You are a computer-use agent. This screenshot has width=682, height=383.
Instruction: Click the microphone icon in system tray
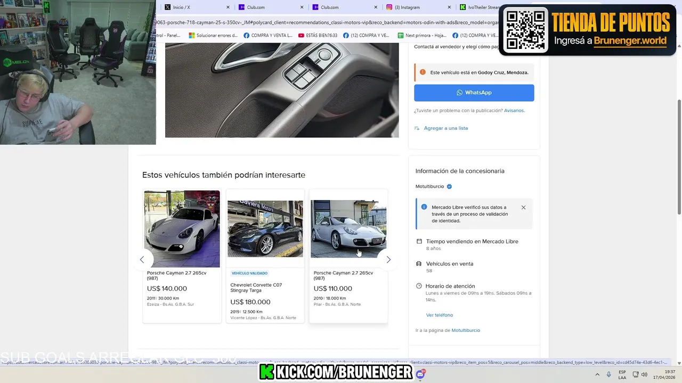point(609,374)
